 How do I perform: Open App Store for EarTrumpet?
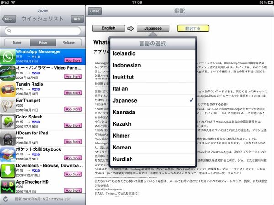coord(73,109)
